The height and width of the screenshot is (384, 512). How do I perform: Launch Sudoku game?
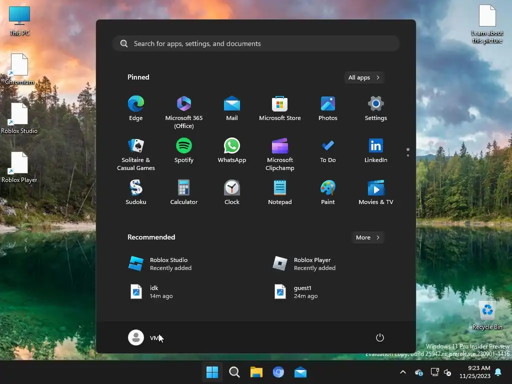click(136, 192)
